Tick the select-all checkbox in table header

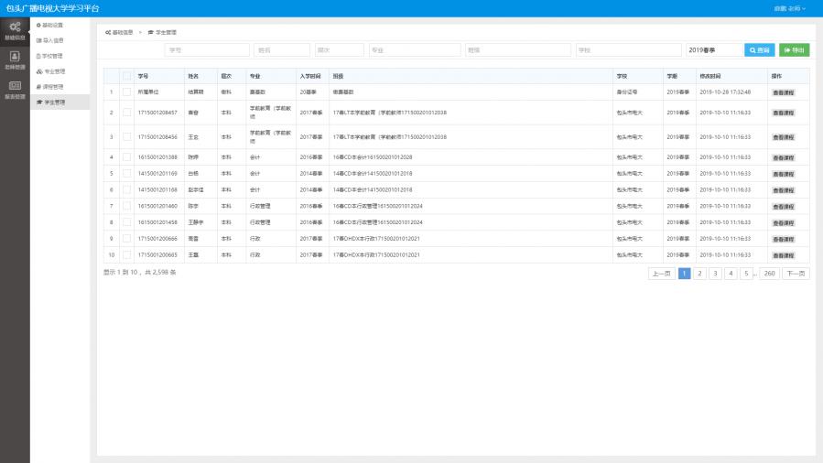pos(127,76)
